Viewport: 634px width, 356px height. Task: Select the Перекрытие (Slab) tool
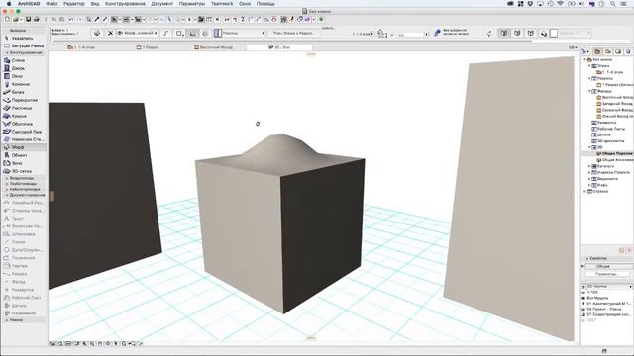(24, 100)
